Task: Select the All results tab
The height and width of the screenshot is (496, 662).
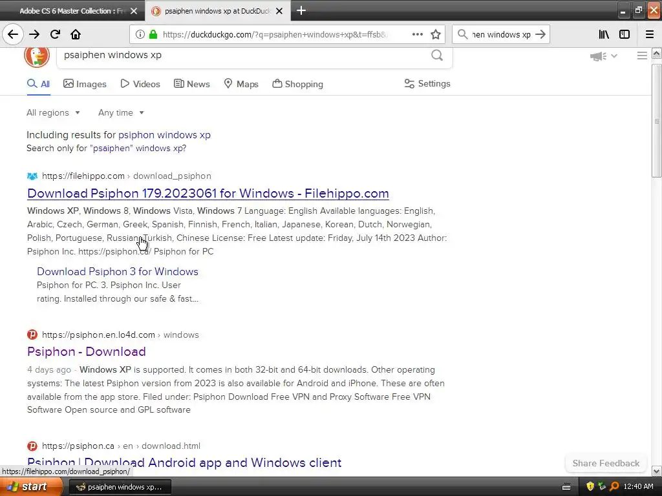Action: point(38,84)
